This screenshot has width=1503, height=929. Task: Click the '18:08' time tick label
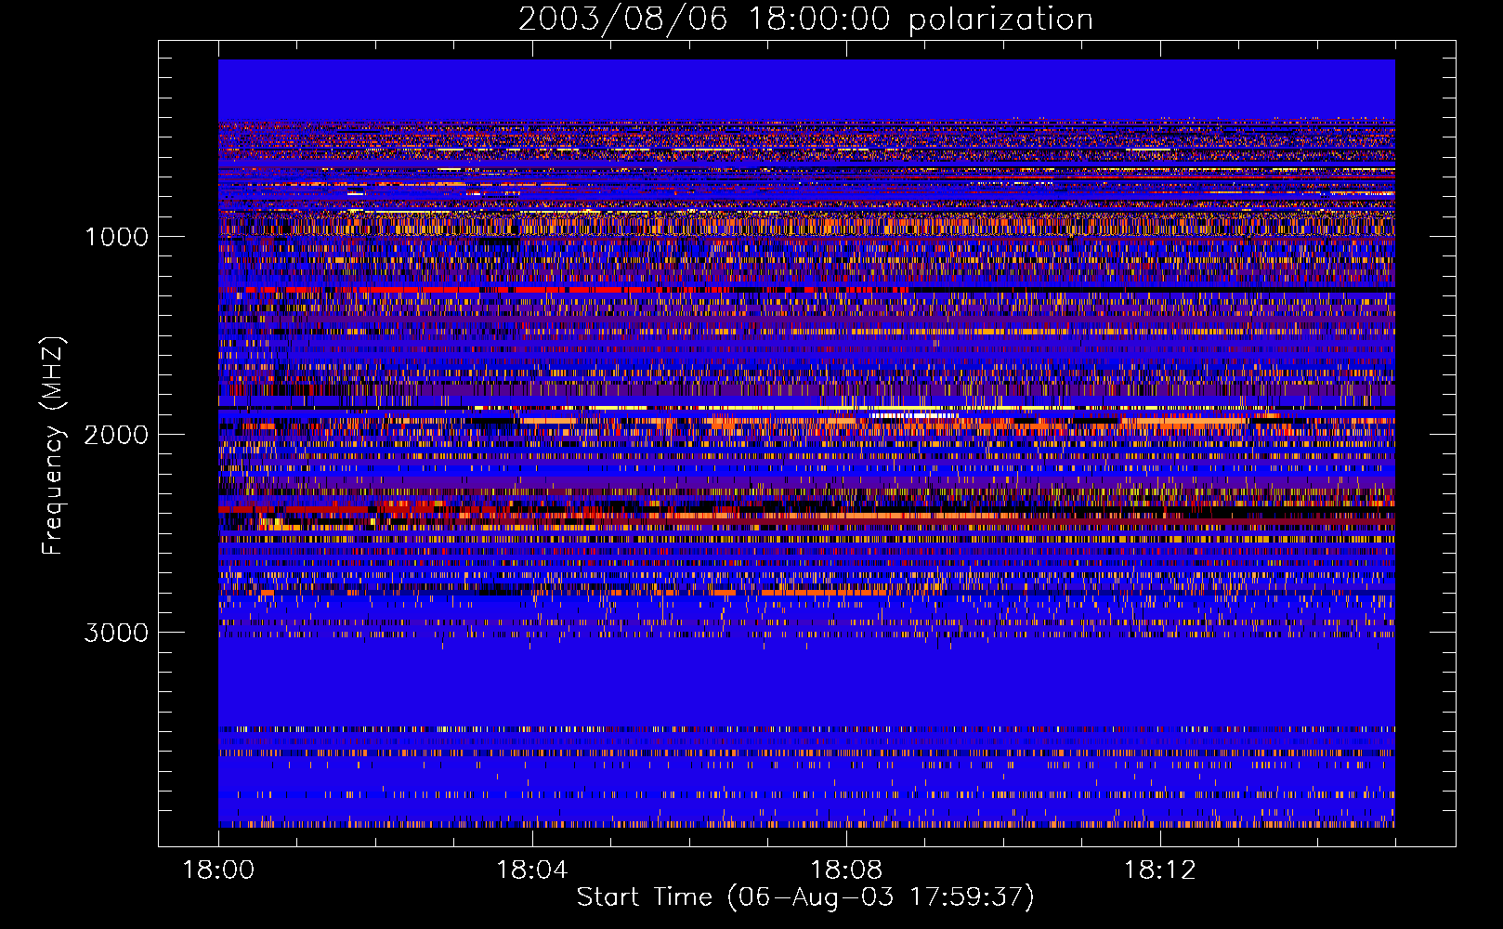[846, 870]
